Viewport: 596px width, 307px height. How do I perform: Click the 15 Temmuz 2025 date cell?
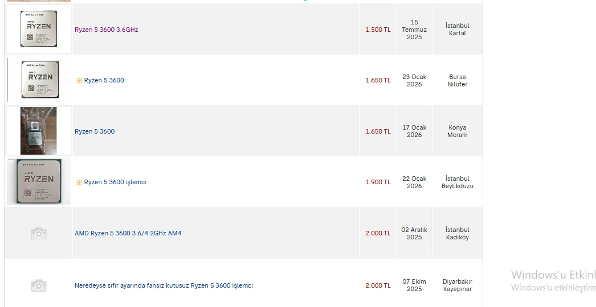(x=414, y=30)
